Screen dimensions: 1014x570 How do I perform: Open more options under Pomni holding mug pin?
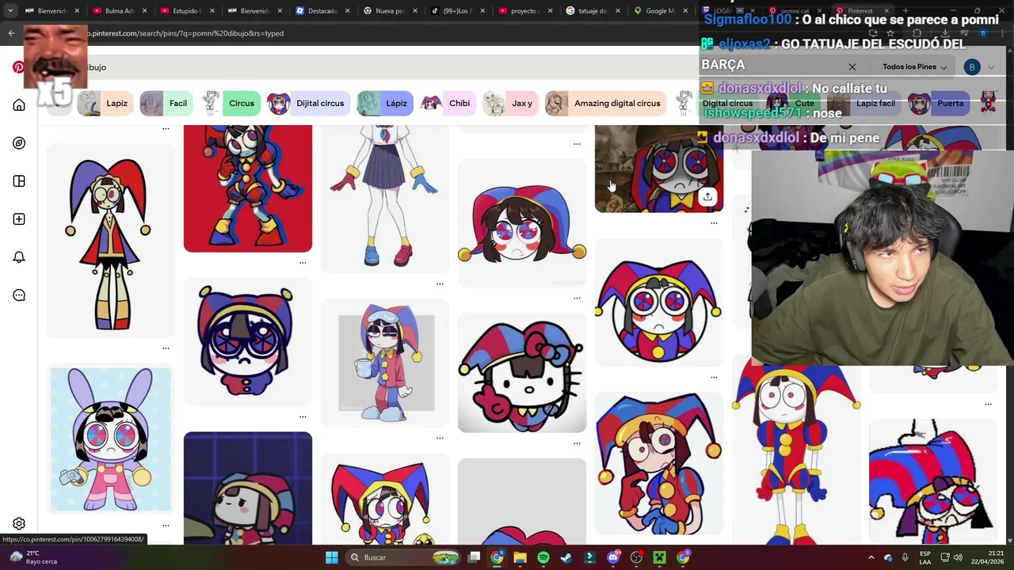click(440, 438)
